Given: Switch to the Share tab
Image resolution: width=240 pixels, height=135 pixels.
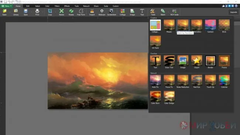Looking at the screenshot, I should pos(96,6).
